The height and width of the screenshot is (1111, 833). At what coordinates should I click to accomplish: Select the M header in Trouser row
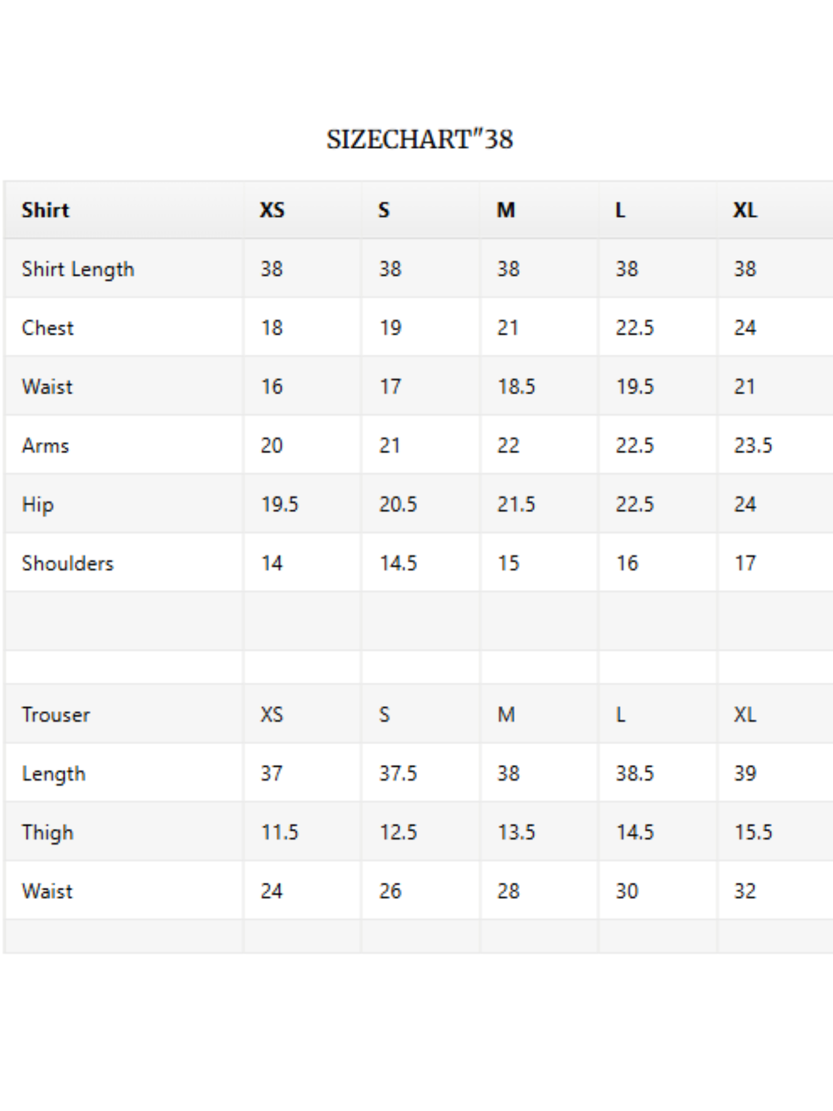506,715
